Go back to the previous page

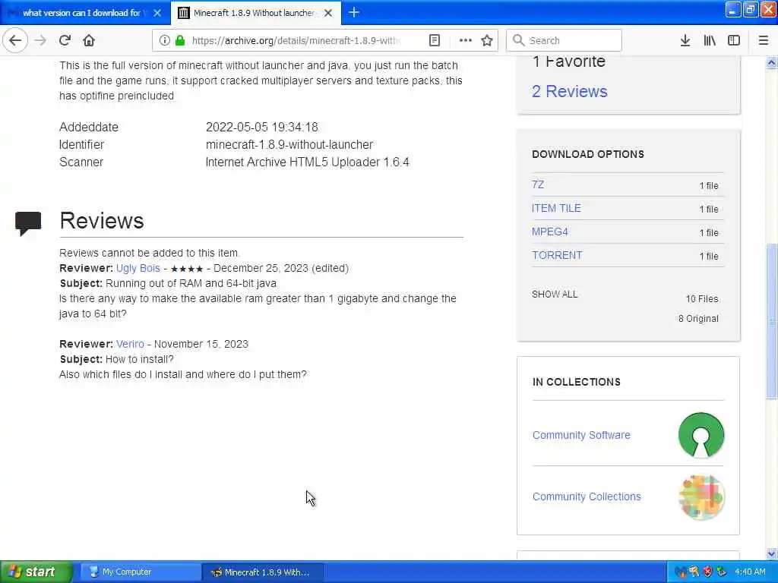pyautogui.click(x=15, y=40)
